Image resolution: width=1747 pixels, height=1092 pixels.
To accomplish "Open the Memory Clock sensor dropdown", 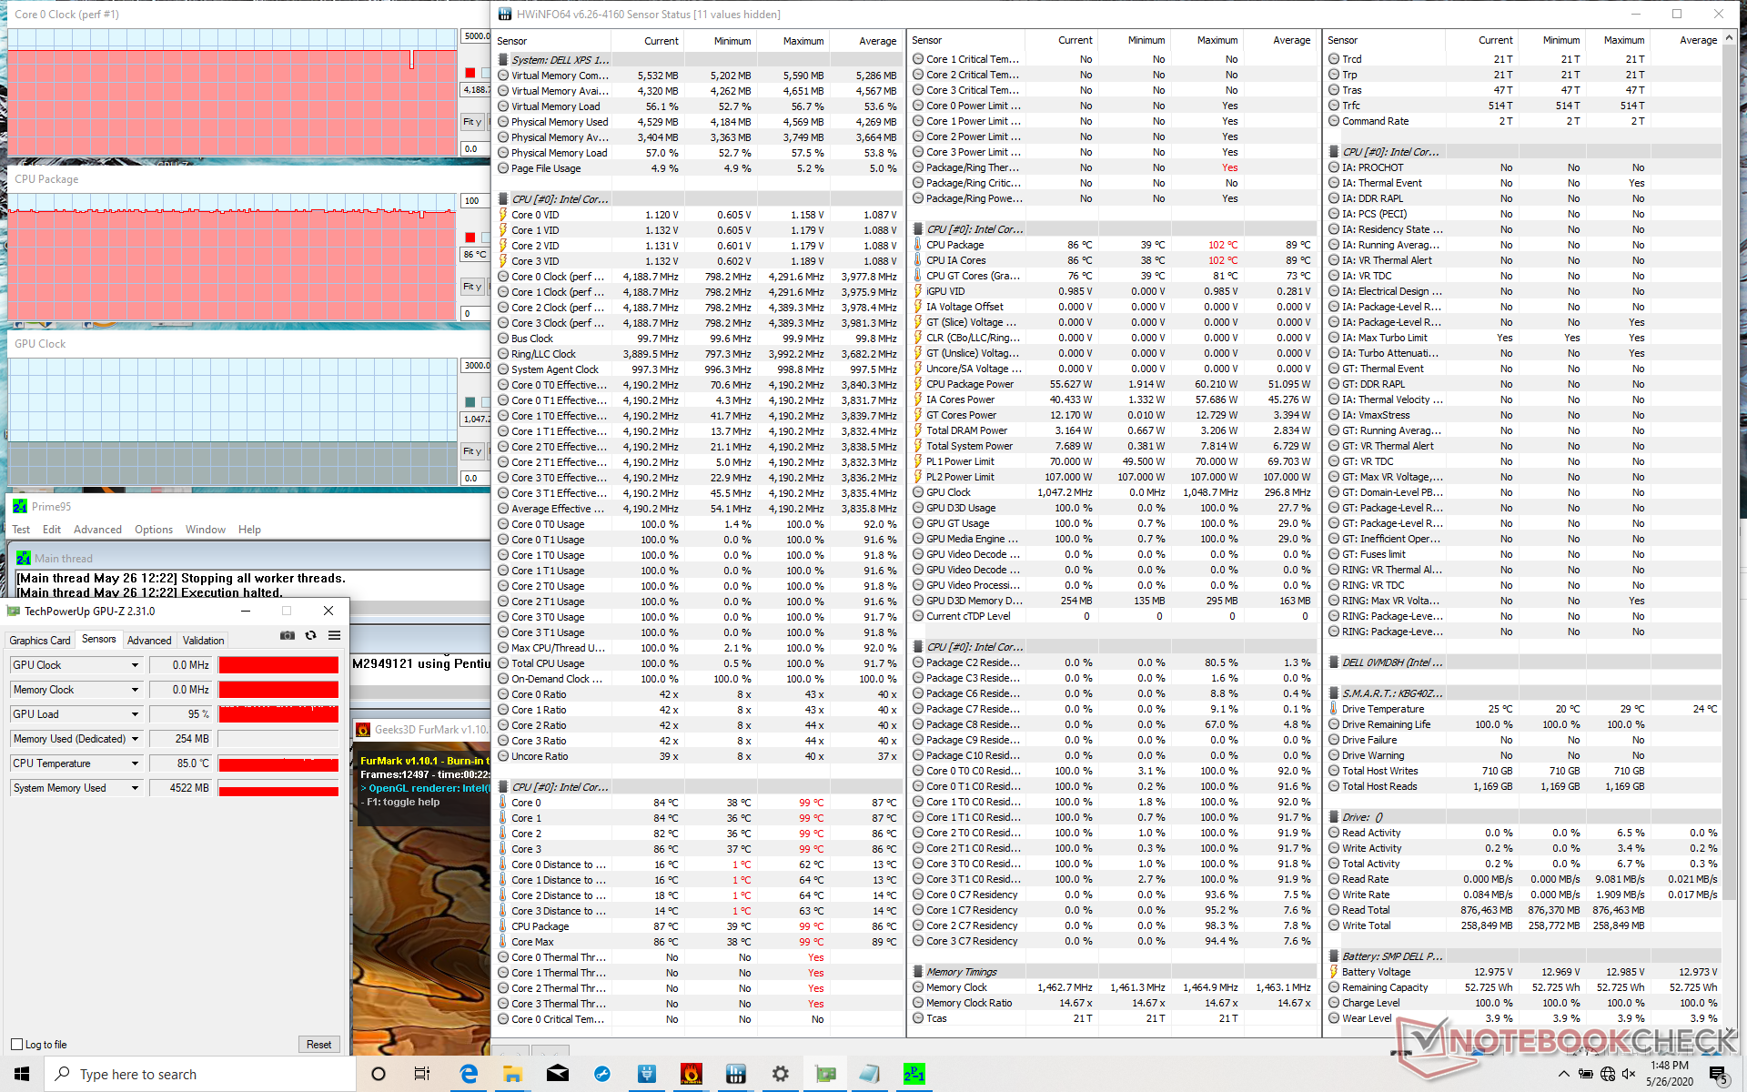I will (x=135, y=690).
